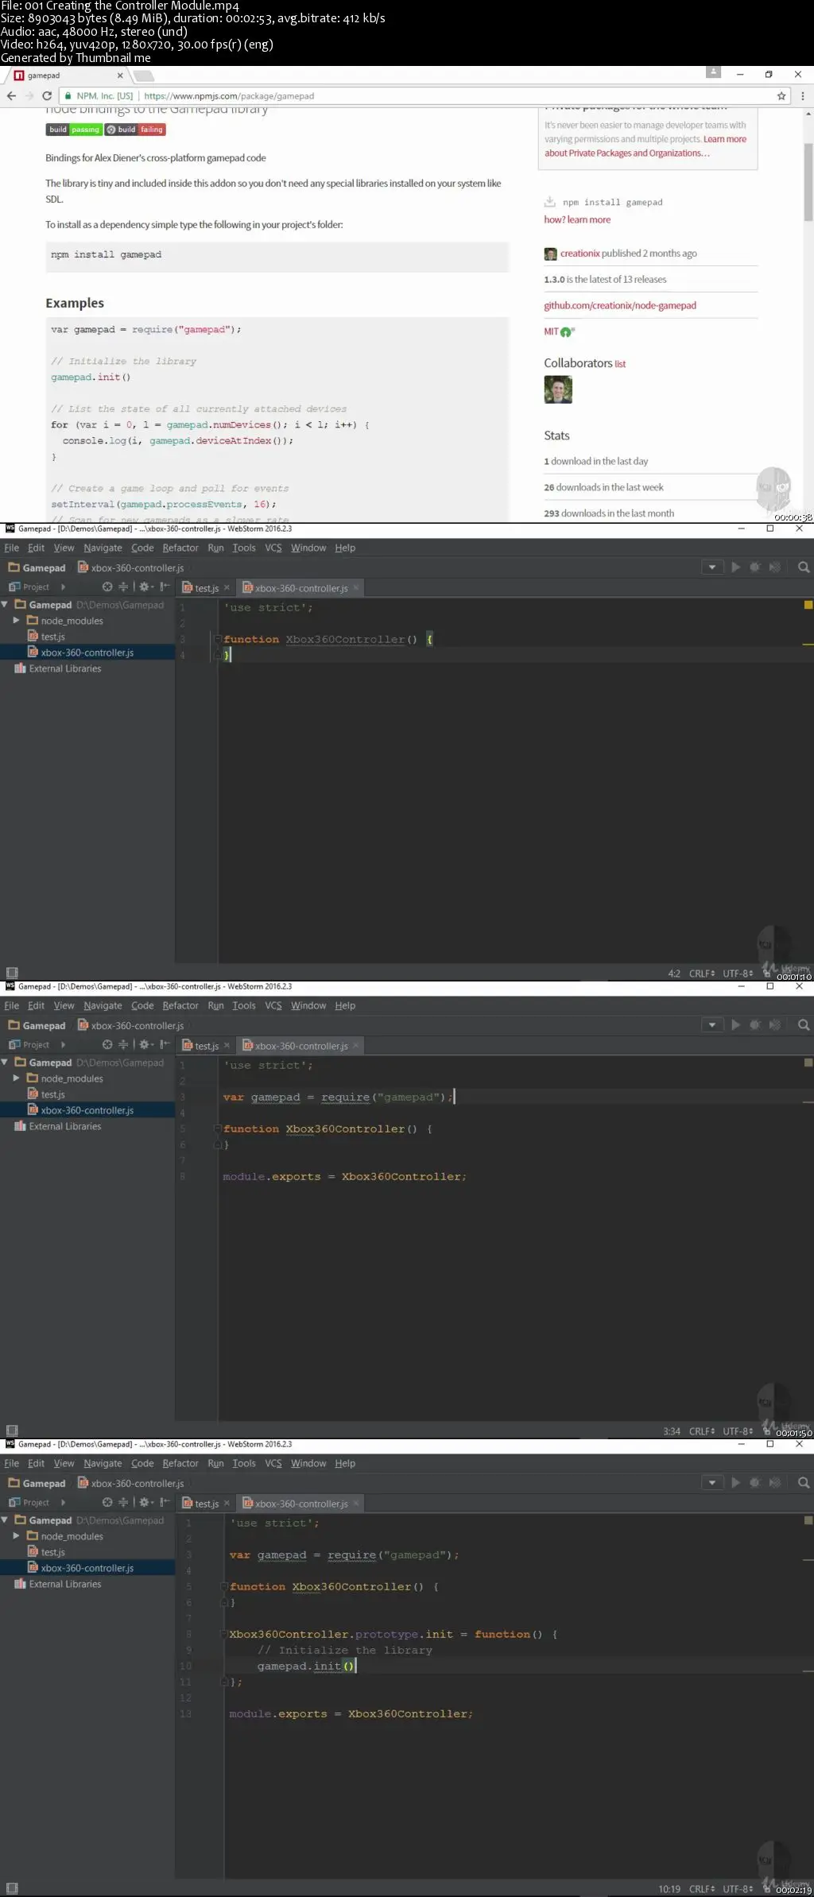Expand node_modules folder in 00:01:50 WebStorm frame
Image resolution: width=814 pixels, height=1897 pixels.
point(16,1078)
